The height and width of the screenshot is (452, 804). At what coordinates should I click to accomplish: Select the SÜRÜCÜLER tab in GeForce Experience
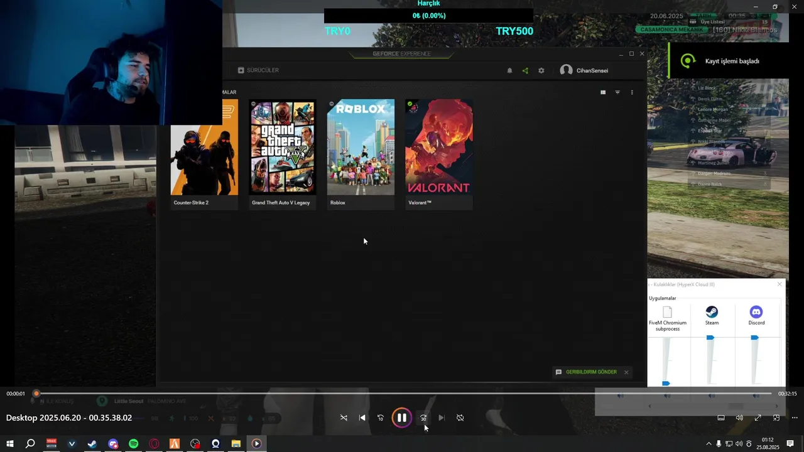click(258, 70)
